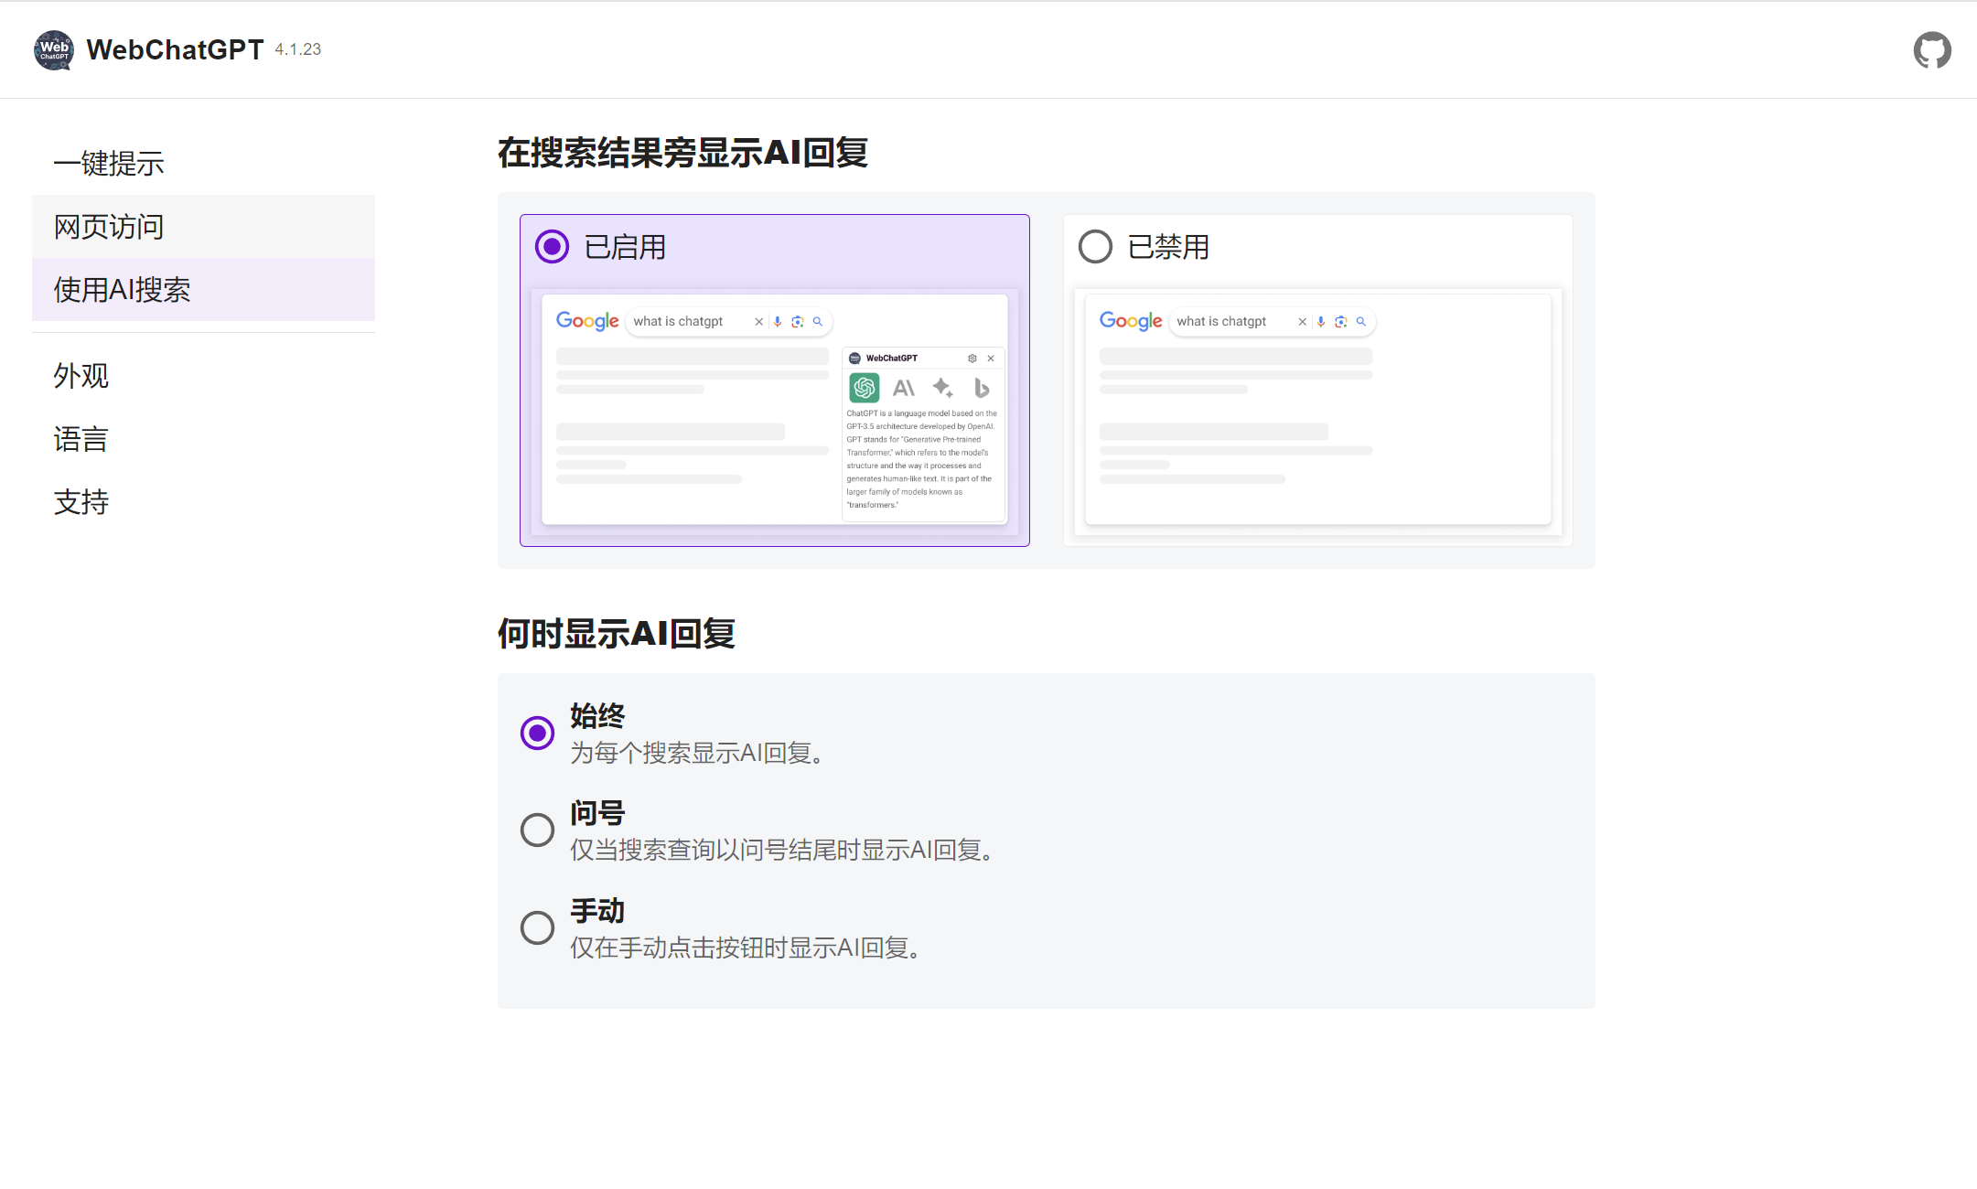Open the 网页访问 section

click(x=203, y=226)
